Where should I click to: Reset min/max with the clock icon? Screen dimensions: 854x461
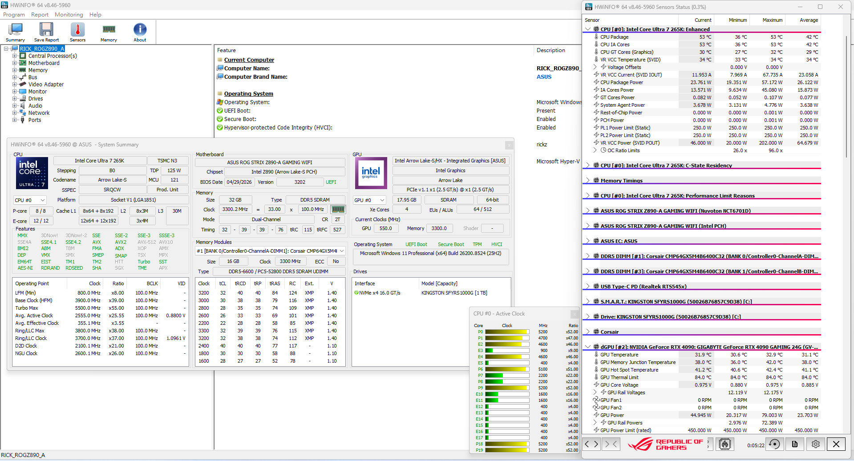pos(775,444)
